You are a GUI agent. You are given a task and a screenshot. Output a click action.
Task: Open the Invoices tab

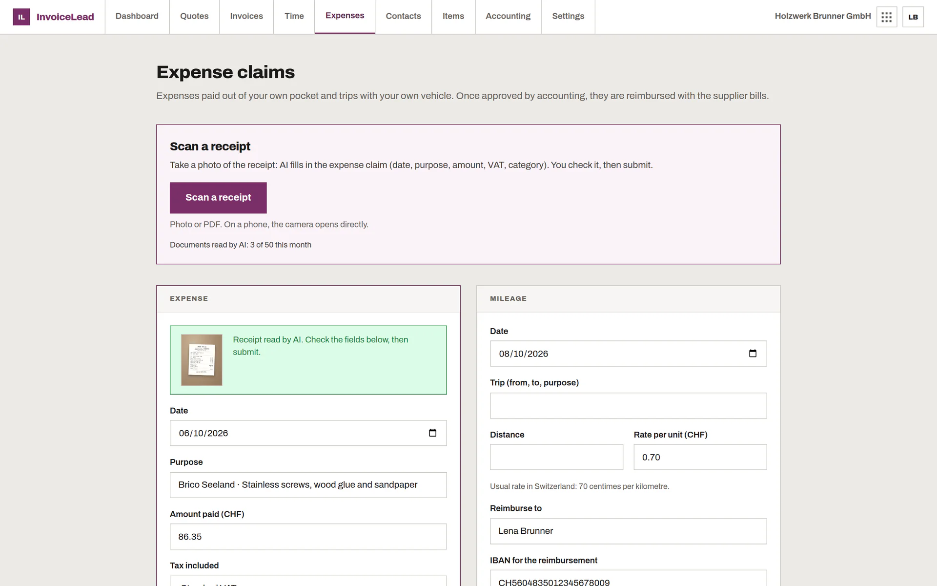(x=246, y=17)
